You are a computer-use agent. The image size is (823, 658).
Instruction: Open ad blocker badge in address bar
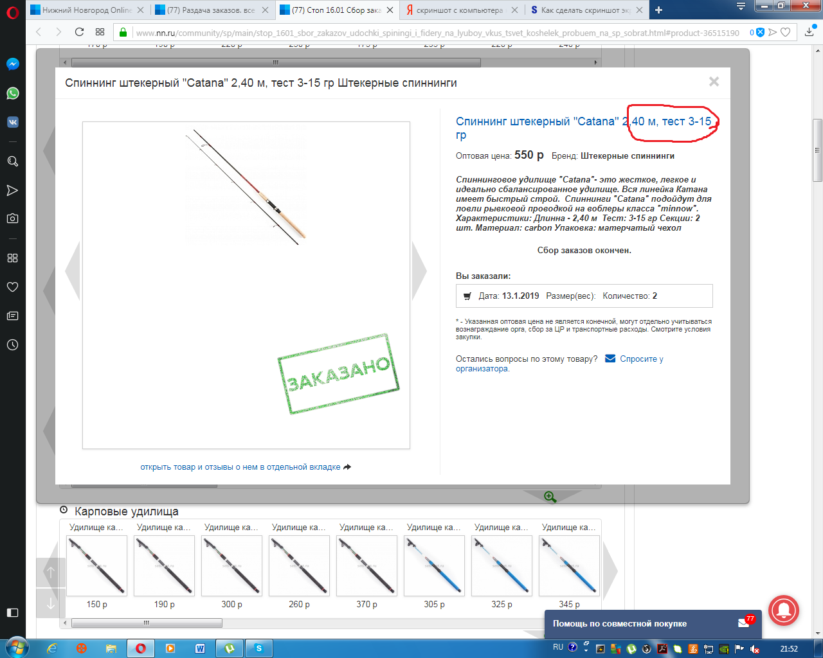pos(760,32)
